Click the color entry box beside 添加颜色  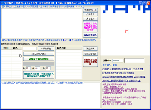pos(30,48)
